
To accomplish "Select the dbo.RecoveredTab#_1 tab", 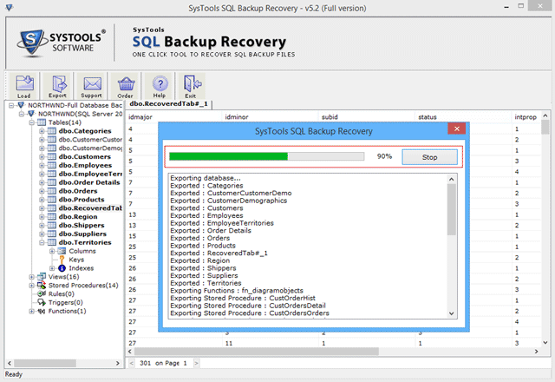I will 168,104.
